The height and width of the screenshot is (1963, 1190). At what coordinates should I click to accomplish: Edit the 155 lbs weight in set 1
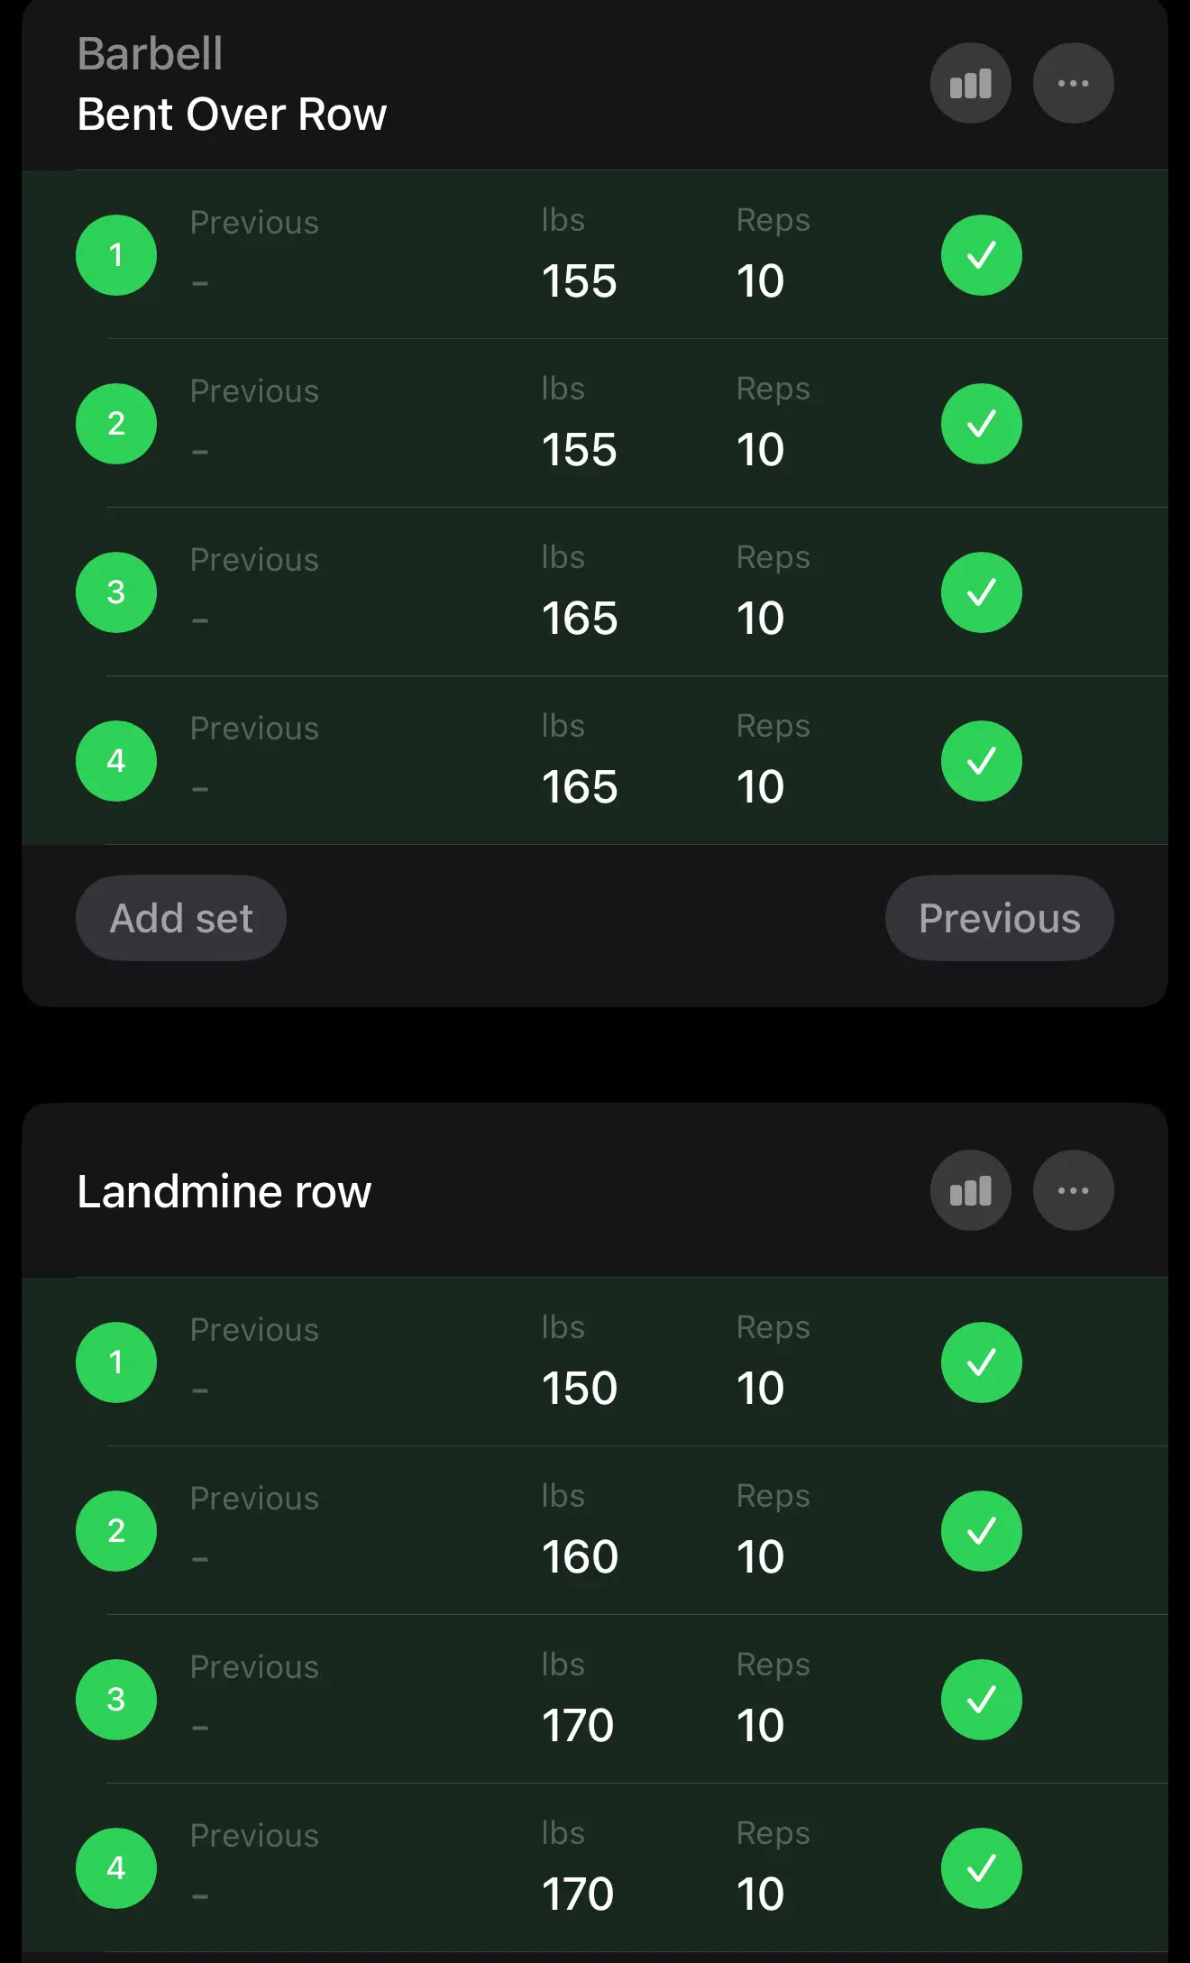coord(579,281)
